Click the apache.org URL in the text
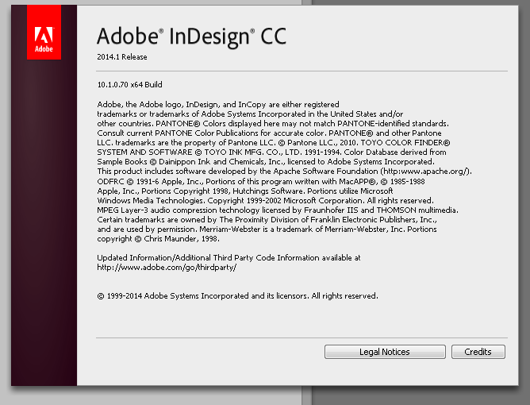530x405 pixels. coord(427,172)
